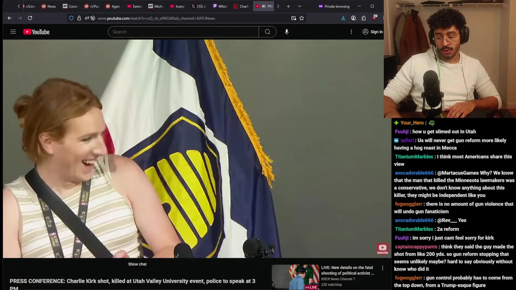Switch to the Charli tab

coord(241,6)
